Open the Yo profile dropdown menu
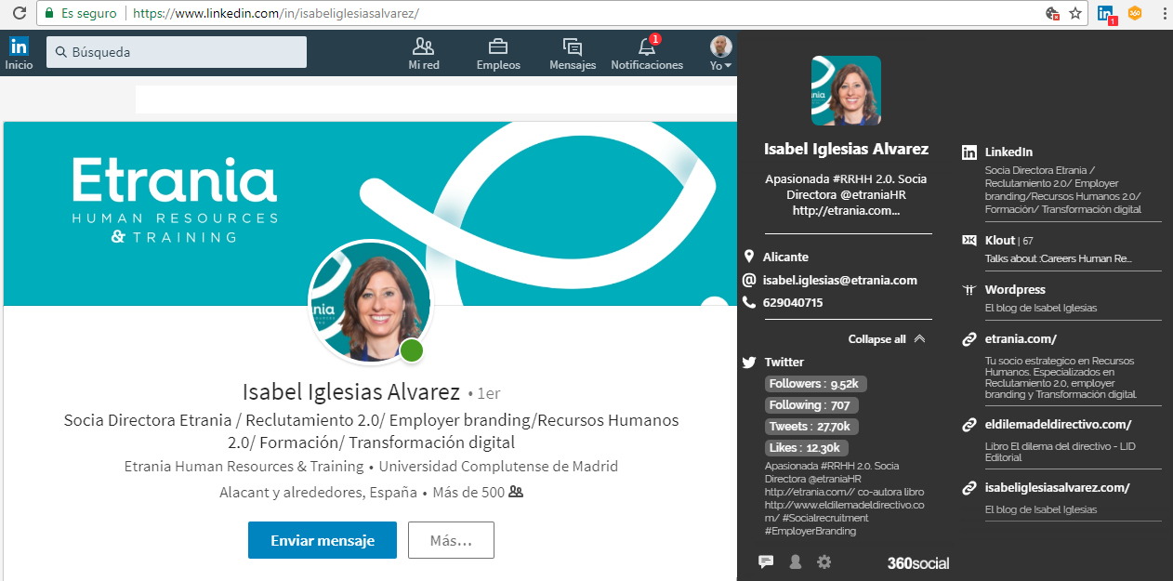This screenshot has width=1173, height=581. coord(720,52)
